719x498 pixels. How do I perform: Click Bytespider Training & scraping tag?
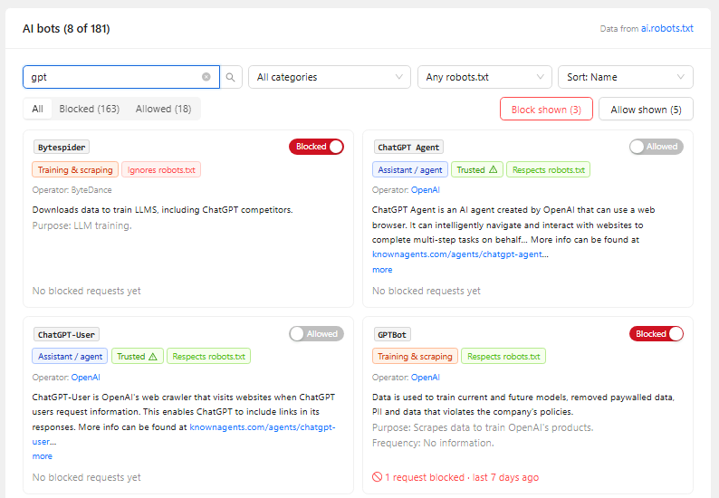pyautogui.click(x=75, y=169)
